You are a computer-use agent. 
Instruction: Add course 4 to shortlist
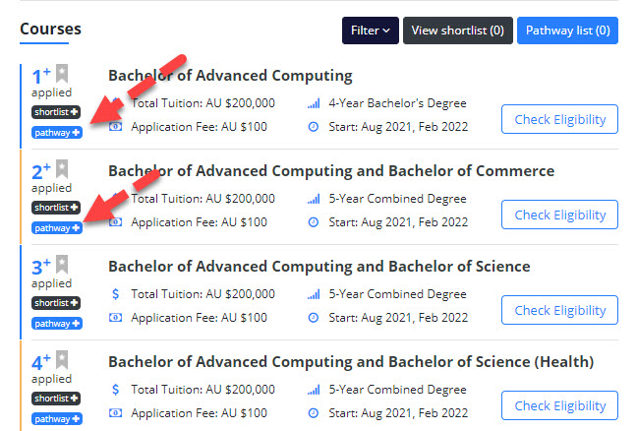click(56, 399)
